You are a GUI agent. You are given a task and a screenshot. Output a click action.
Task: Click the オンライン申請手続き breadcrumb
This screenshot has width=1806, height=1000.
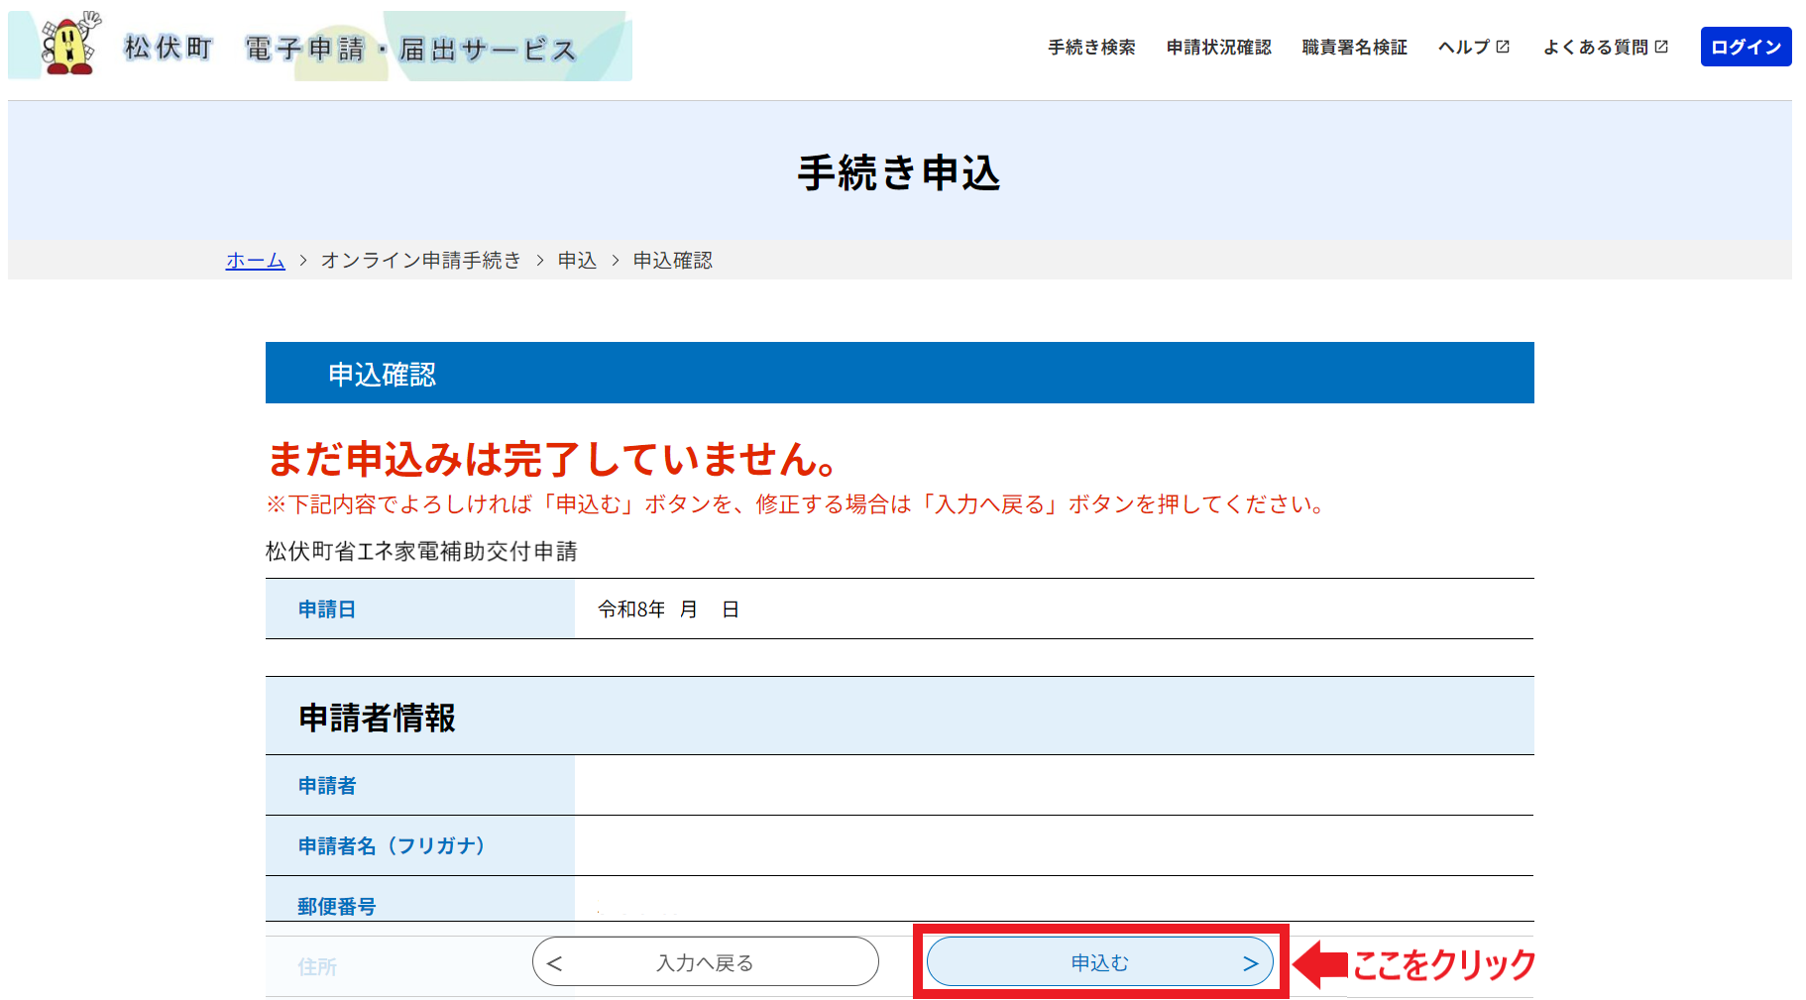coord(420,260)
